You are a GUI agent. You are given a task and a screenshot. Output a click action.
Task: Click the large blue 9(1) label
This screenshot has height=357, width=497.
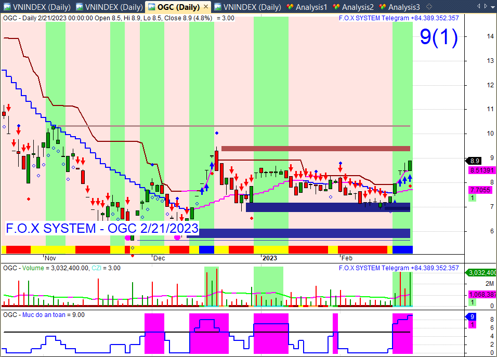(x=439, y=37)
